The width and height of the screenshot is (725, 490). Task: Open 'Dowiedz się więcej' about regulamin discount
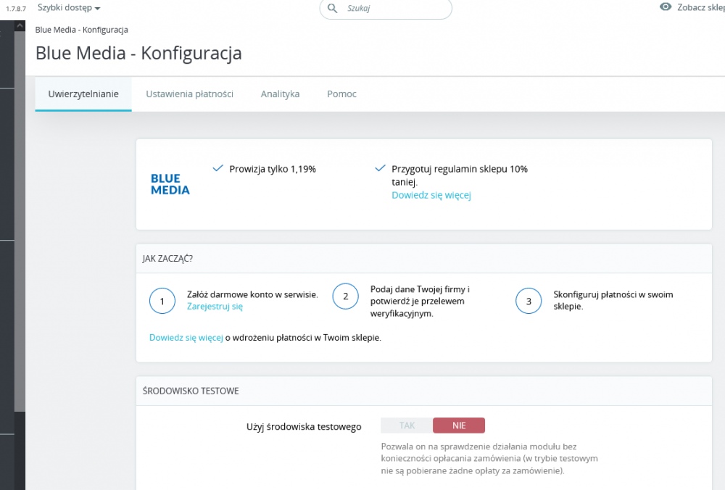click(x=431, y=195)
